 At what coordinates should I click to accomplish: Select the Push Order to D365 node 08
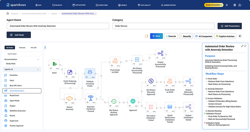pos(115,62)
